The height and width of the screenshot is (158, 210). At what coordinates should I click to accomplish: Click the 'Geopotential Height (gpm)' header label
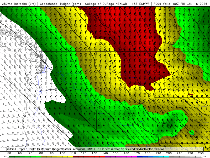[60, 4]
